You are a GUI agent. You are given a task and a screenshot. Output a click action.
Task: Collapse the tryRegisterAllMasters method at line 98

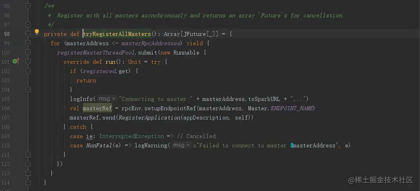pos(28,34)
